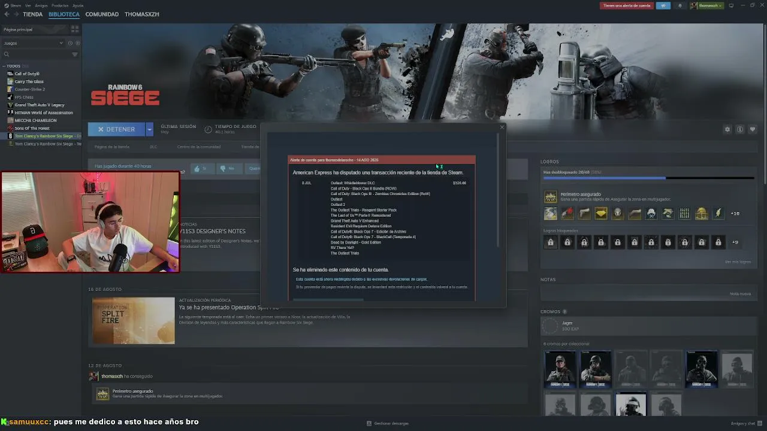
Task: Open Amigos y chat panel
Action: coord(747,423)
